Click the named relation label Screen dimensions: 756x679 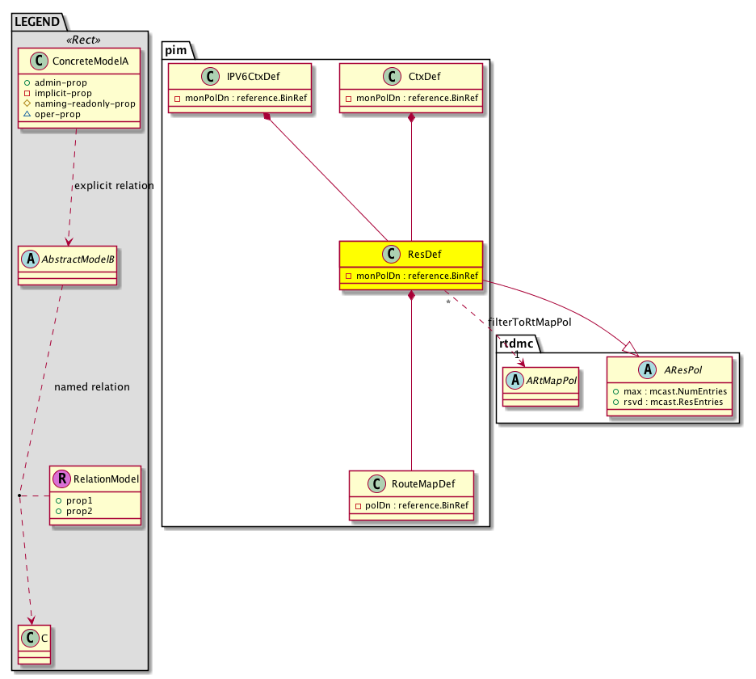point(91,387)
